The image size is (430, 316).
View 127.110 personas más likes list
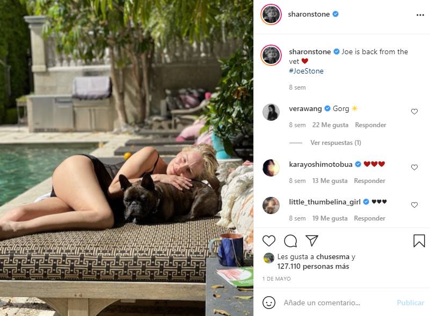click(x=313, y=267)
